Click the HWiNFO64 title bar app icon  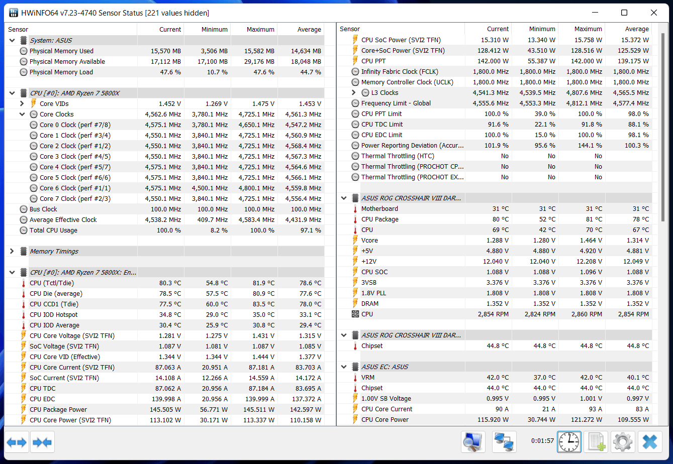point(14,13)
